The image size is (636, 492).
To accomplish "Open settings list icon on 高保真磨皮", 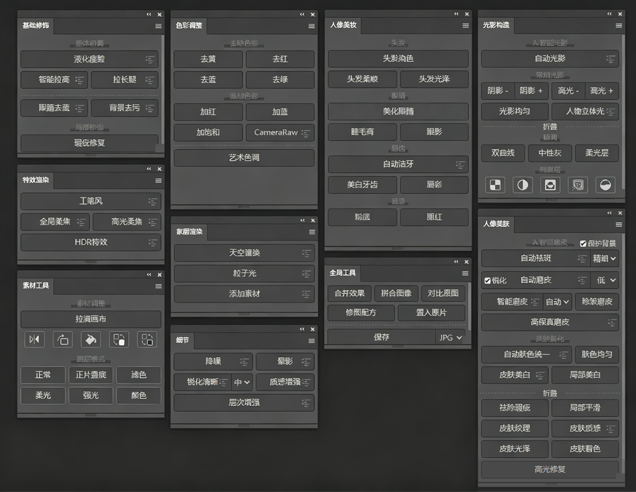I will click(612, 322).
